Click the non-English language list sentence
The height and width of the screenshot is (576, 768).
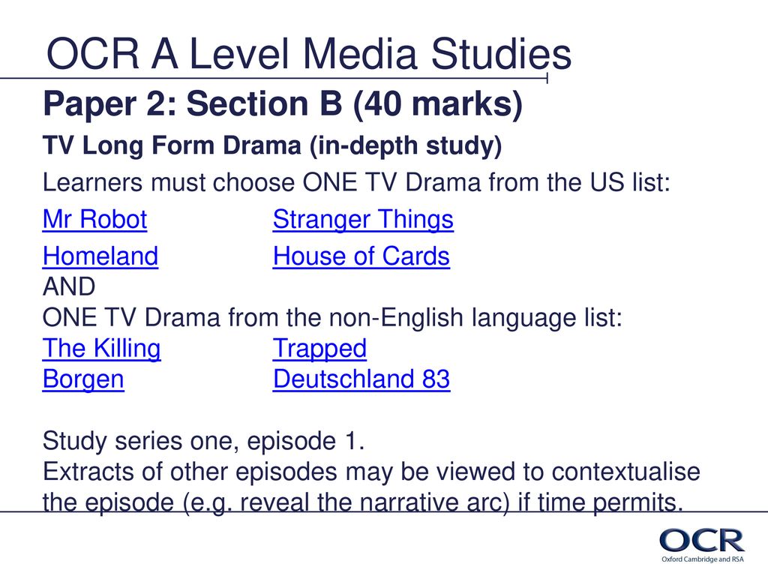332,317
